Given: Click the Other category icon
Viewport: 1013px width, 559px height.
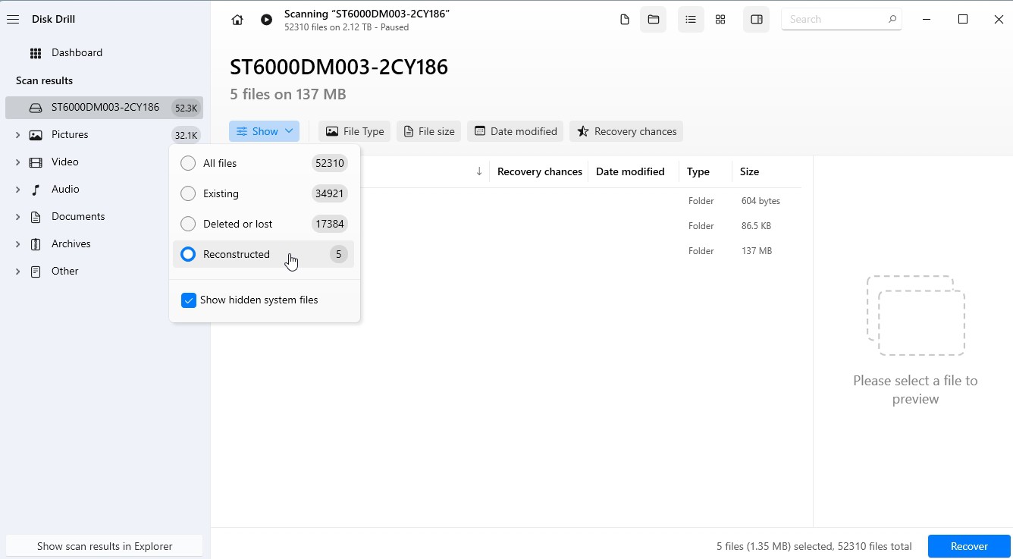Looking at the screenshot, I should pyautogui.click(x=36, y=272).
